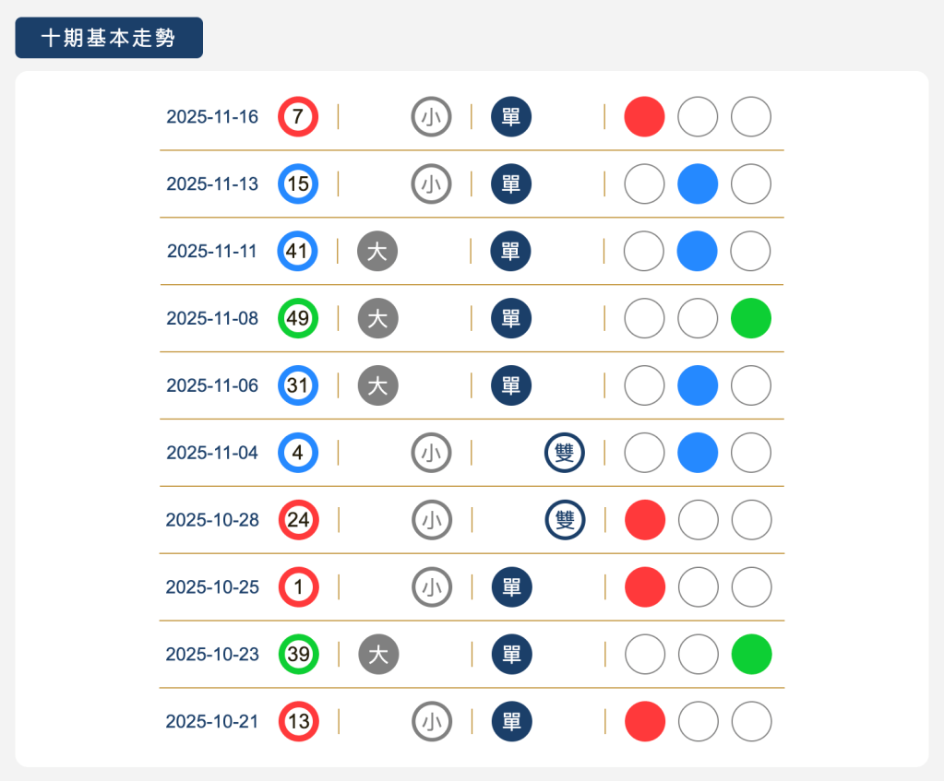Select the green ball numbered 49

tap(297, 318)
